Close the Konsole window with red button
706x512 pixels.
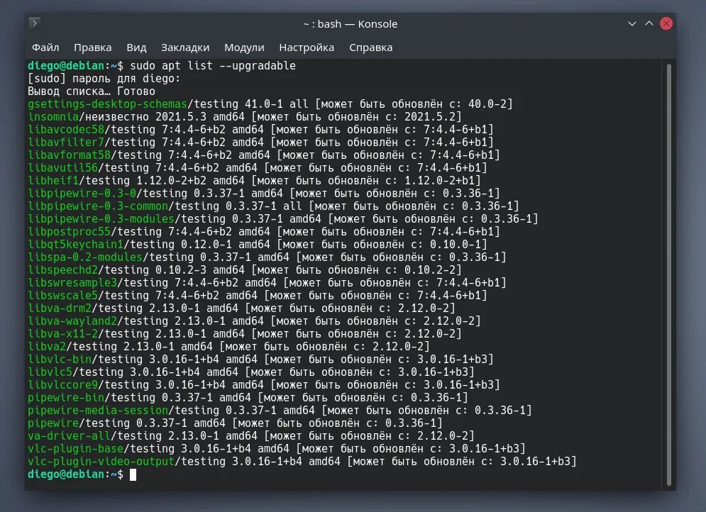click(666, 23)
